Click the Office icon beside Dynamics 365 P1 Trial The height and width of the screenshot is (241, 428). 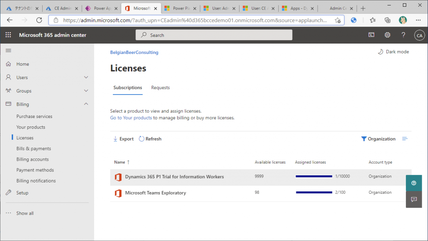118,177
